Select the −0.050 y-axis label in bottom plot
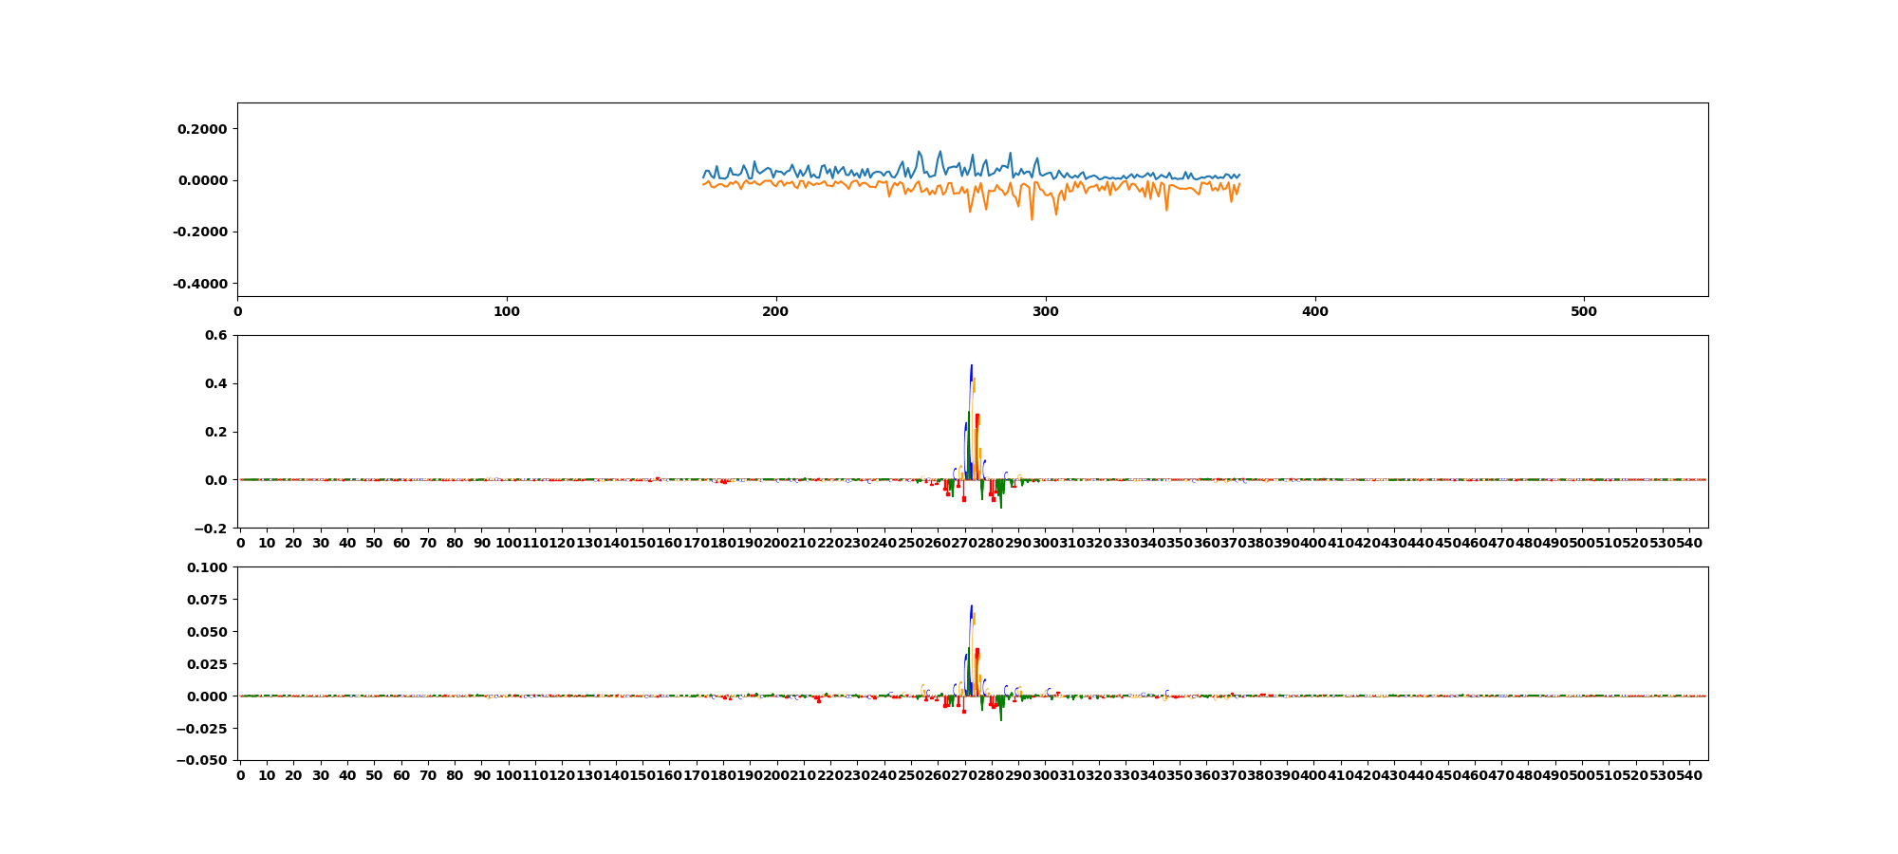The image size is (1898, 854). 203,761
